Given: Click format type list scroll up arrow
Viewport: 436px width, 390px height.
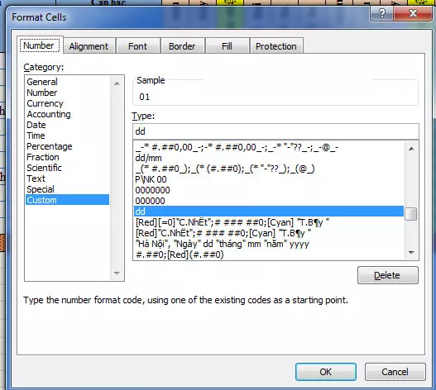Looking at the screenshot, I should pyautogui.click(x=411, y=149).
